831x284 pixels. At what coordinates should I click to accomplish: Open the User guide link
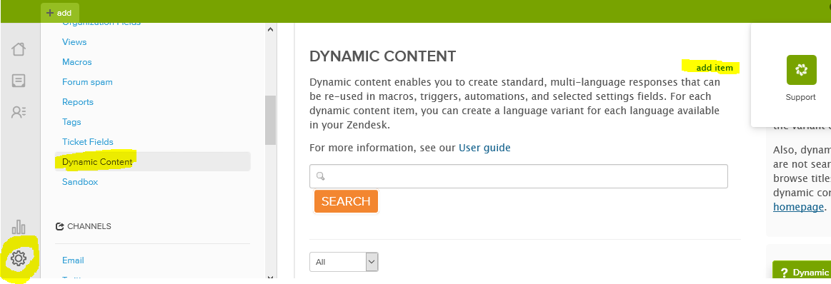[484, 148]
